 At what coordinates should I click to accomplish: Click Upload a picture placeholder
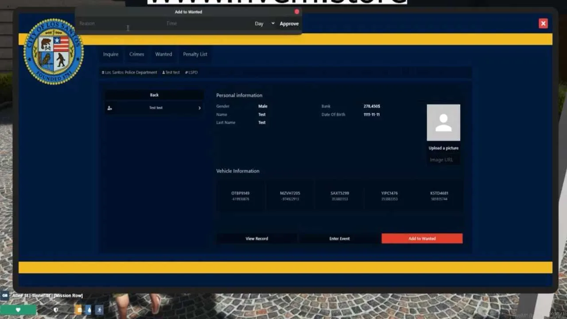click(x=443, y=148)
